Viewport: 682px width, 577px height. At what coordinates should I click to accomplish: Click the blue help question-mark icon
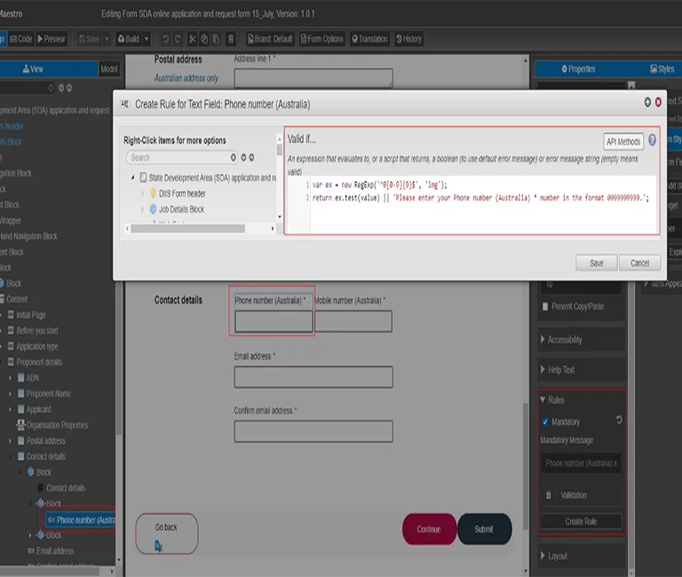point(652,140)
